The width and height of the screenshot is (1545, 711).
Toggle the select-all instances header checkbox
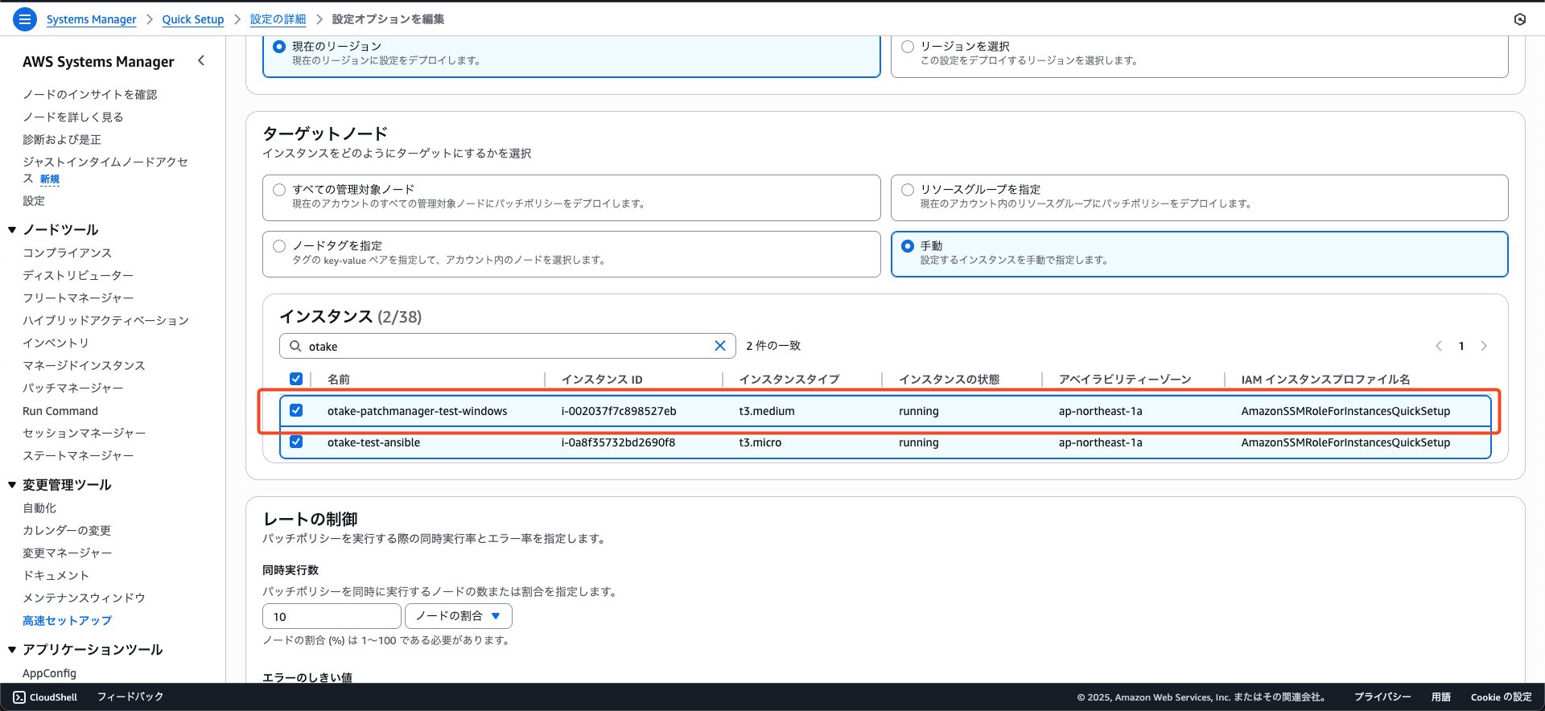click(x=296, y=379)
